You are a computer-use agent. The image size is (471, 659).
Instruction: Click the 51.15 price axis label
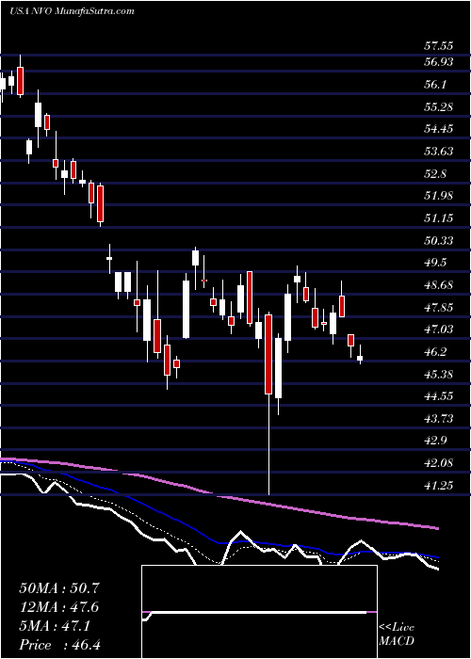438,218
